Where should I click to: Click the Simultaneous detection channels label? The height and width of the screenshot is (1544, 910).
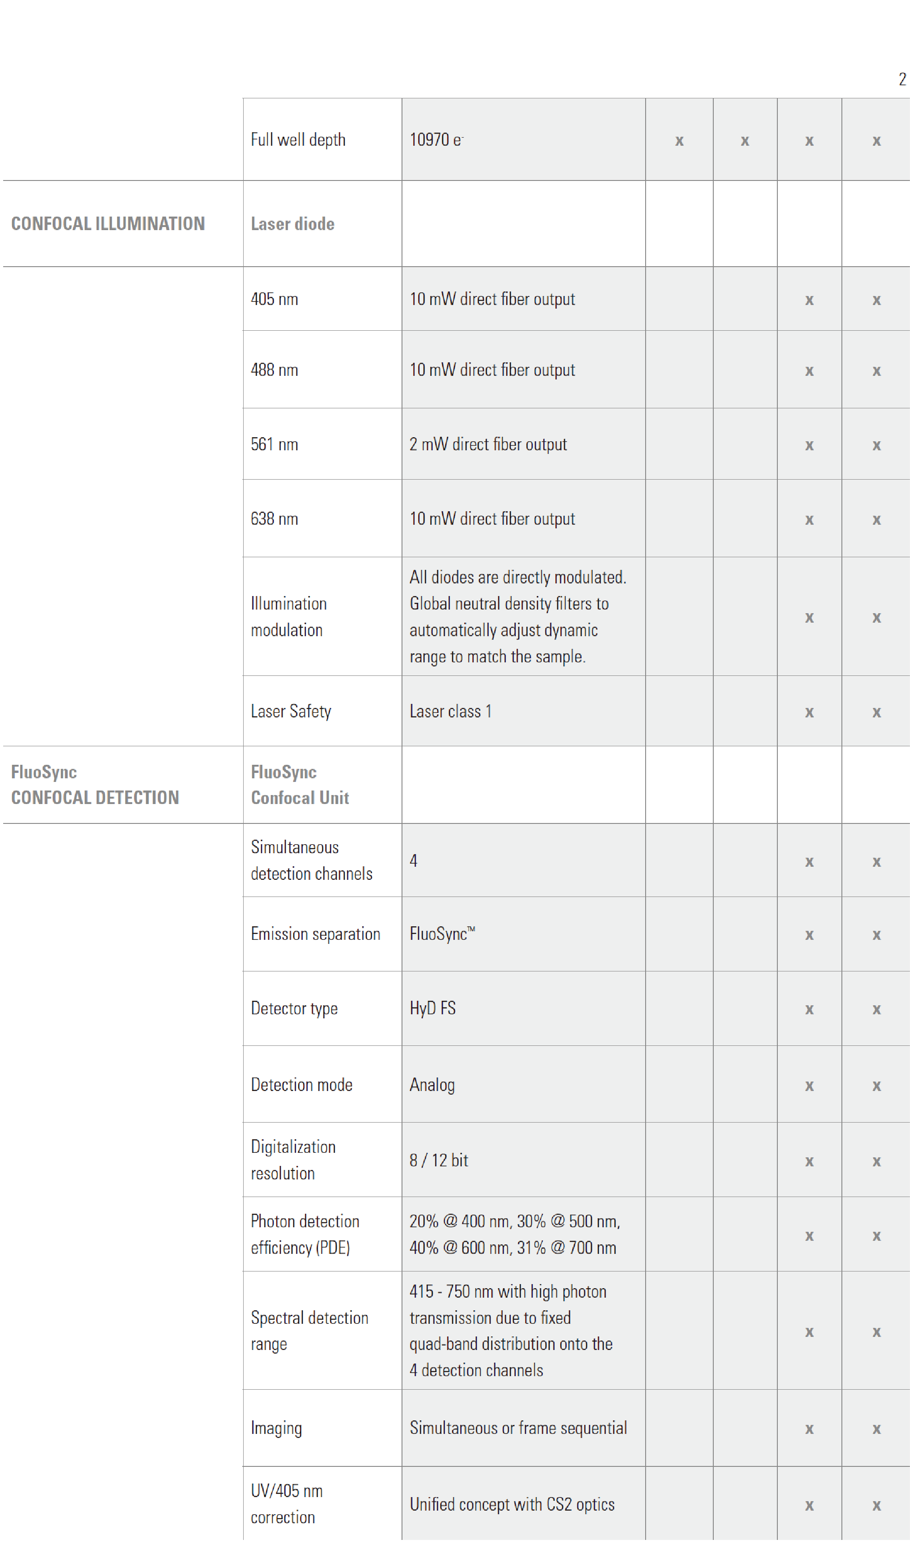coord(311,860)
